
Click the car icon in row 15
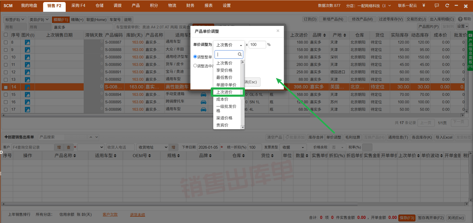204,95
